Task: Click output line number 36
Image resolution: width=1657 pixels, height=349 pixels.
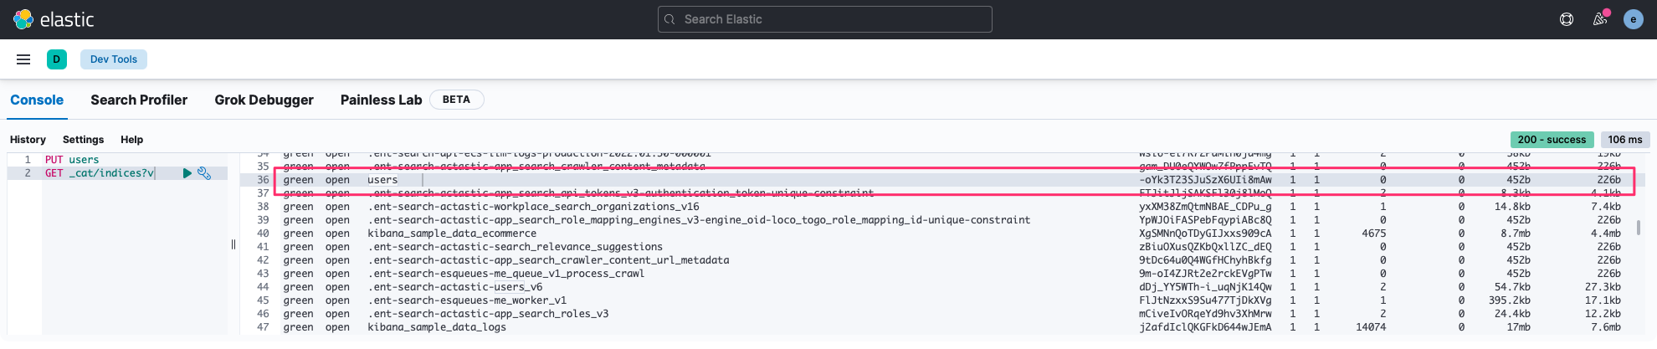Action: point(263,180)
